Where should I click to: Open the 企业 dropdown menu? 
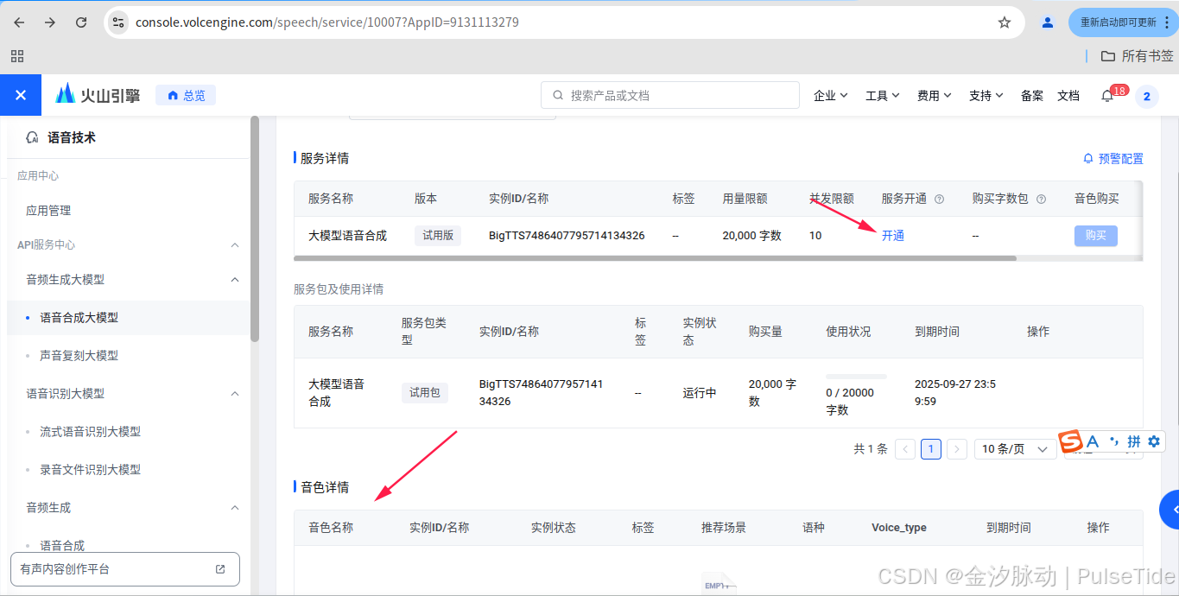tap(830, 96)
